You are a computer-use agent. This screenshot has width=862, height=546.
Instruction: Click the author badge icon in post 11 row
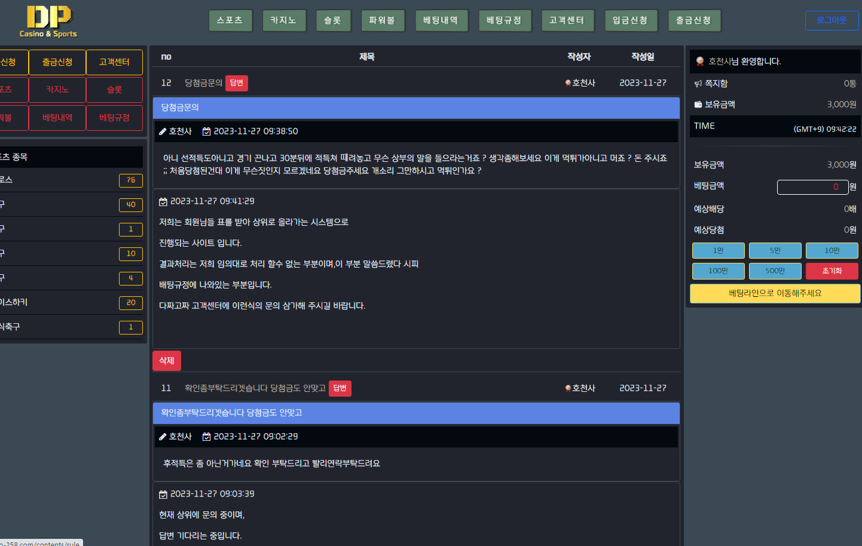[568, 388]
